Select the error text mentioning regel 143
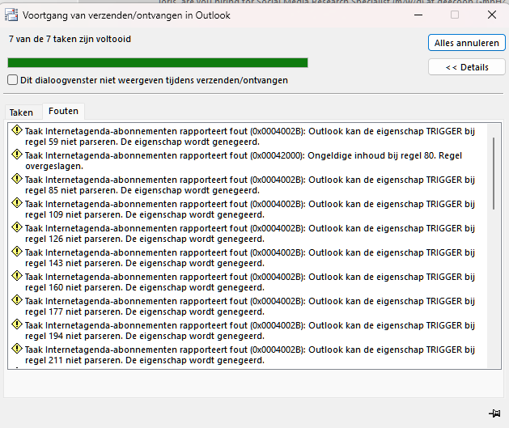This screenshot has width=509, height=428. [250, 257]
